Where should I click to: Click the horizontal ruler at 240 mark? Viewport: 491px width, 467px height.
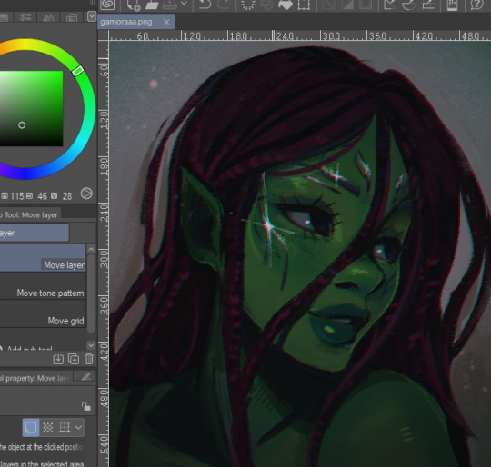click(x=285, y=35)
